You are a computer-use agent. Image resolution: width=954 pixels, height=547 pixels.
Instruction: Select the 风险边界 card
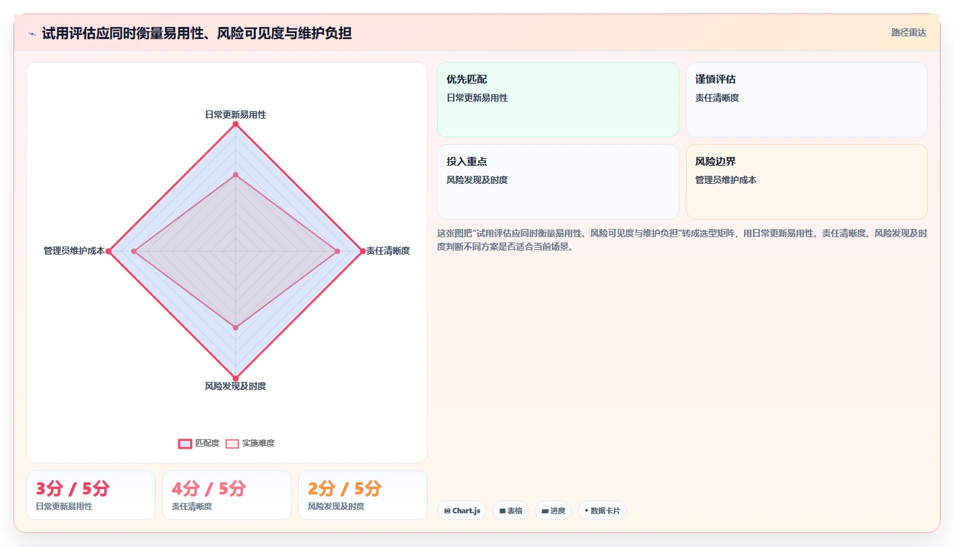pyautogui.click(x=807, y=182)
